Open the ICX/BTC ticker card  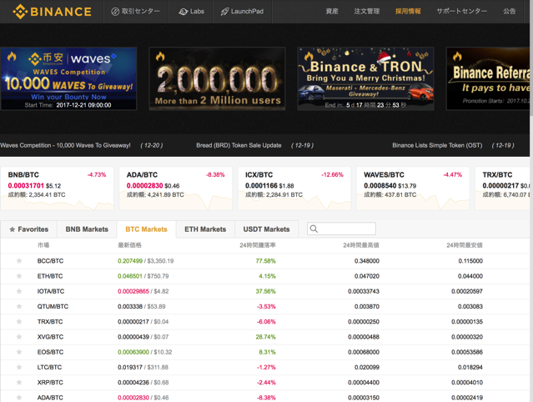coord(294,188)
